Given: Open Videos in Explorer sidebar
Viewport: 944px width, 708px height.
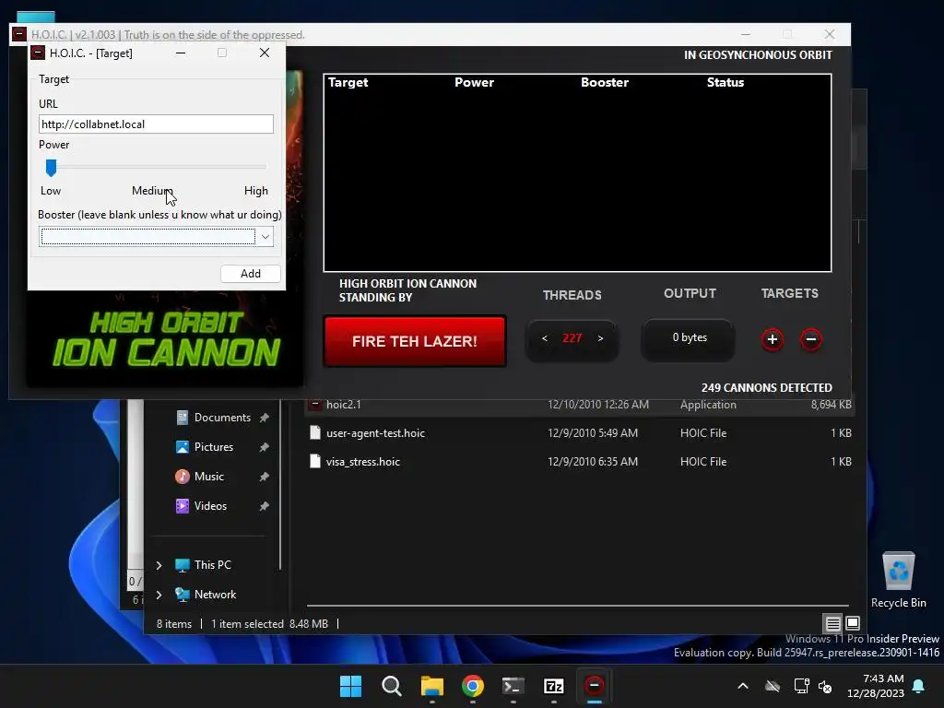Looking at the screenshot, I should 210,506.
